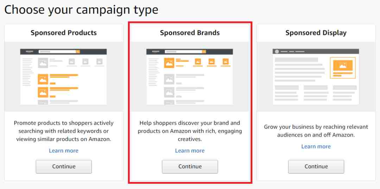Select the Sponsored Display preview illustration
This screenshot has height=189, width=380.
pos(316,77)
